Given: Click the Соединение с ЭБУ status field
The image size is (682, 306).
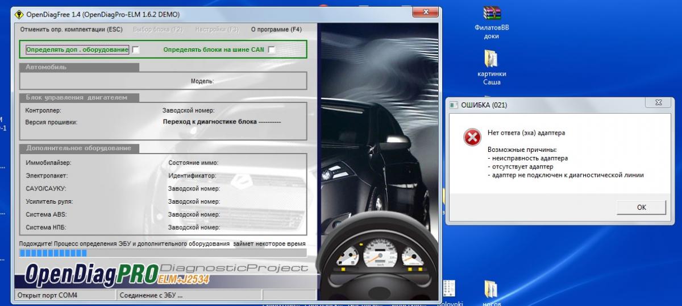Looking at the screenshot, I should (188, 295).
